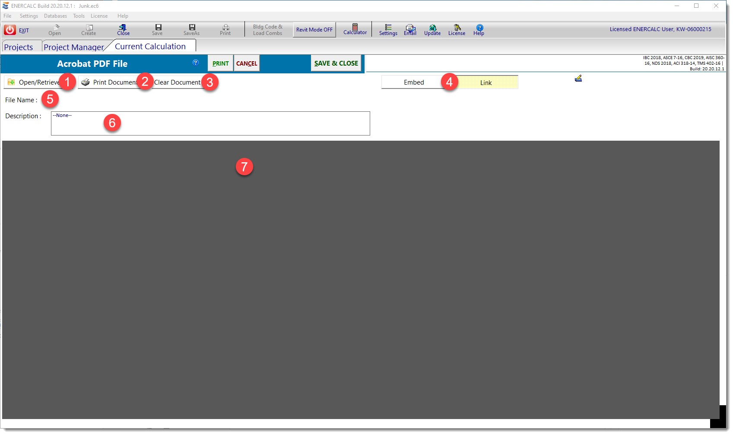
Task: Select the Embed option
Action: tap(413, 82)
